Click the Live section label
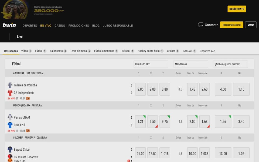Image resolution: width=259 pixels, height=162 pixels. point(20,37)
